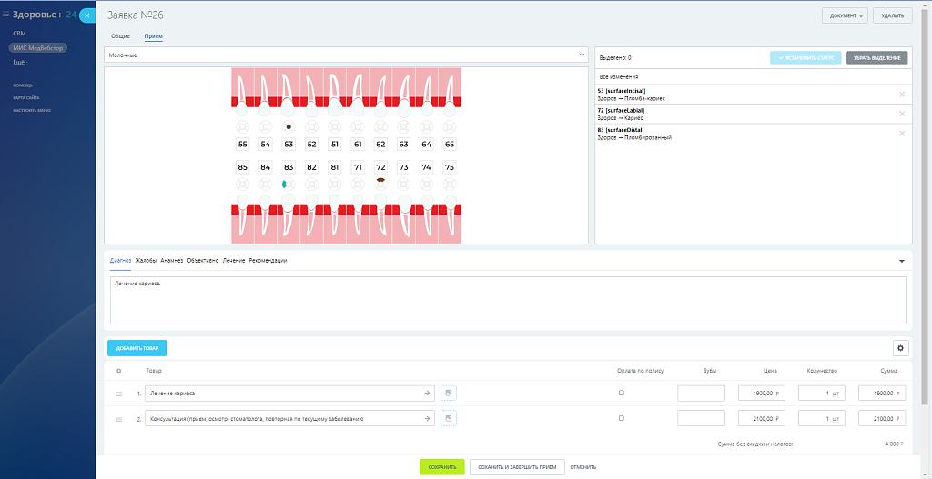Open the catalog icon beside Лечение кариеса
Screen dimensions: 932x479
coord(449,394)
